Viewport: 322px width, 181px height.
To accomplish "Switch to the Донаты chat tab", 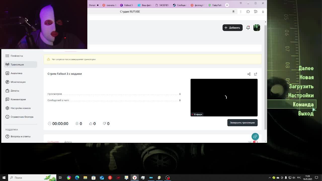I will 68,142.
